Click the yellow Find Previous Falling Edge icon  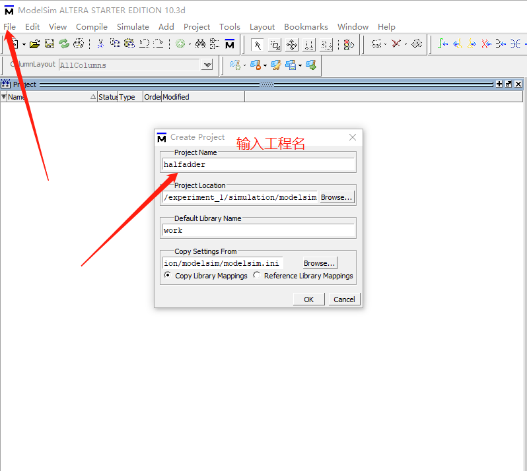[458, 44]
